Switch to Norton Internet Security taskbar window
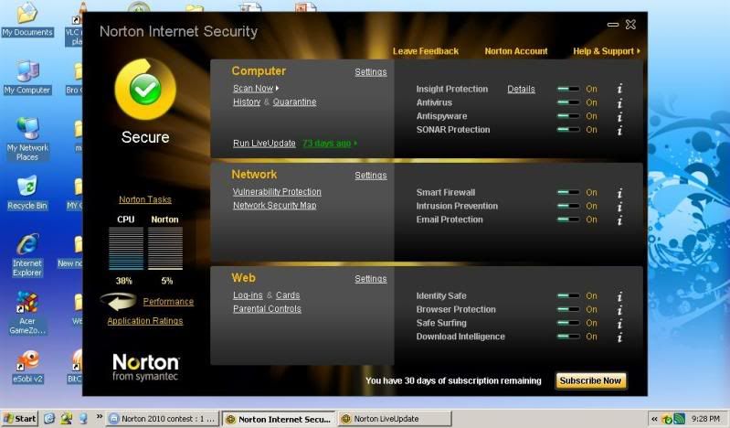 (279, 419)
